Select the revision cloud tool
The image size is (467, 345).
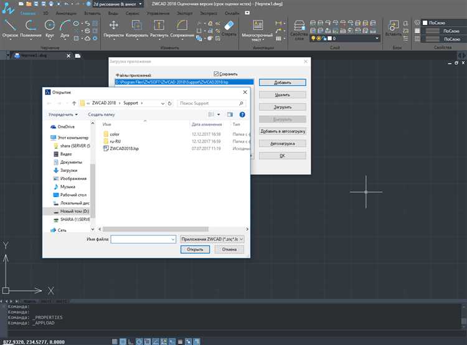pos(87,39)
